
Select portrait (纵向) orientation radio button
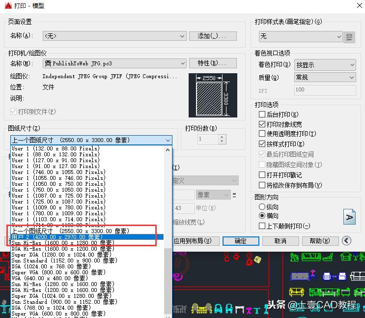tap(262, 206)
